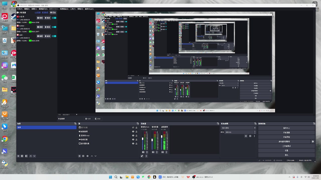Mute the 麦克风/Aux mixer channel
The width and height of the screenshot is (321, 180).
click(143, 152)
